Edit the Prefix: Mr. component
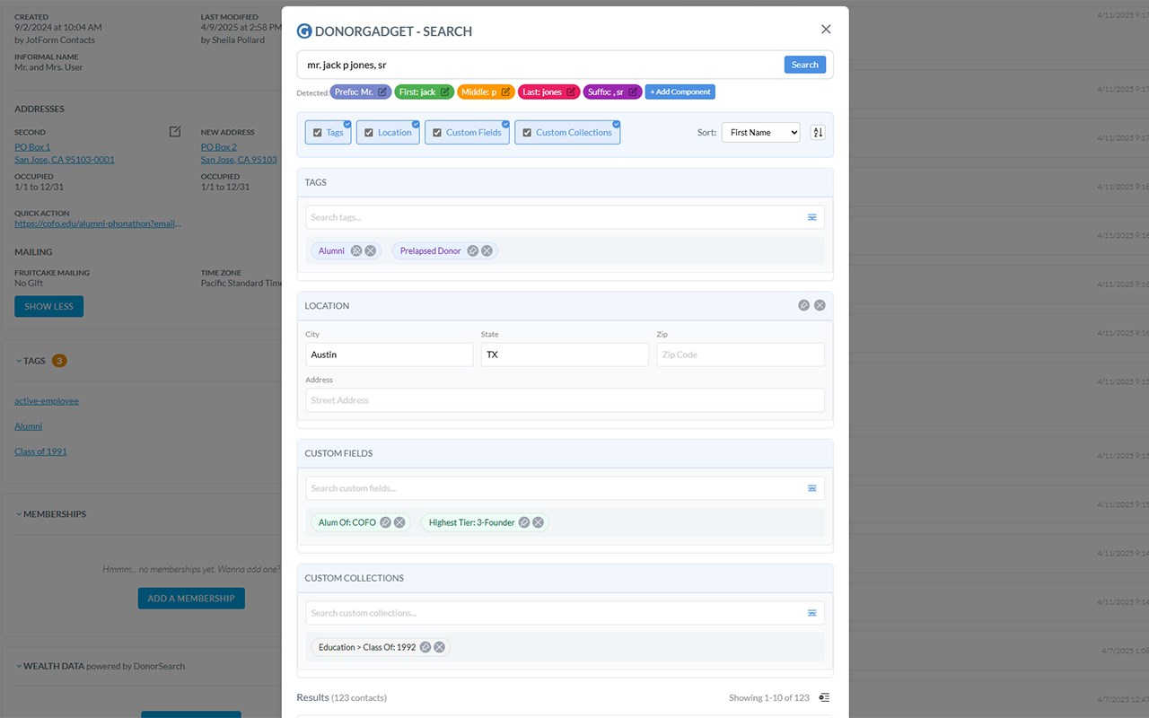This screenshot has height=718, width=1149. pyautogui.click(x=382, y=92)
